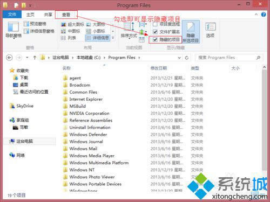The image size is (270, 202).
Task: Expand the address bar history dropdown
Action: coord(179,58)
